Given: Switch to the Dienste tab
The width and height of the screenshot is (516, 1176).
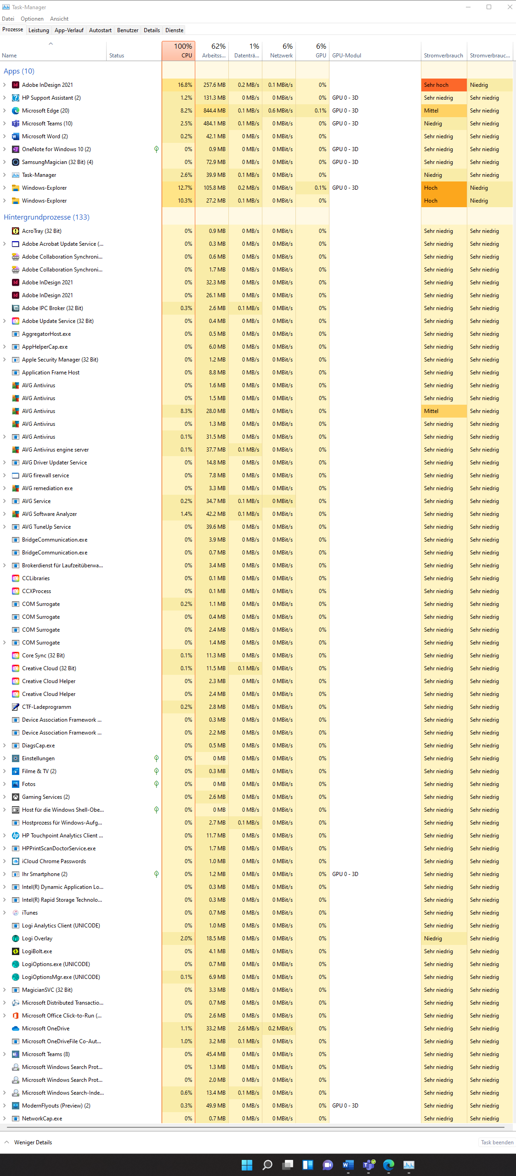Looking at the screenshot, I should pyautogui.click(x=175, y=30).
